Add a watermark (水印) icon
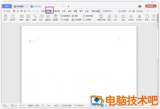 [116, 16]
